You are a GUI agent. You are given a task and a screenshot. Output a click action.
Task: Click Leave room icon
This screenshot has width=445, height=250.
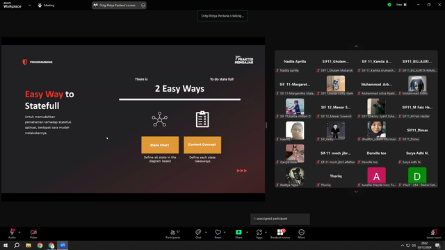click(x=434, y=234)
